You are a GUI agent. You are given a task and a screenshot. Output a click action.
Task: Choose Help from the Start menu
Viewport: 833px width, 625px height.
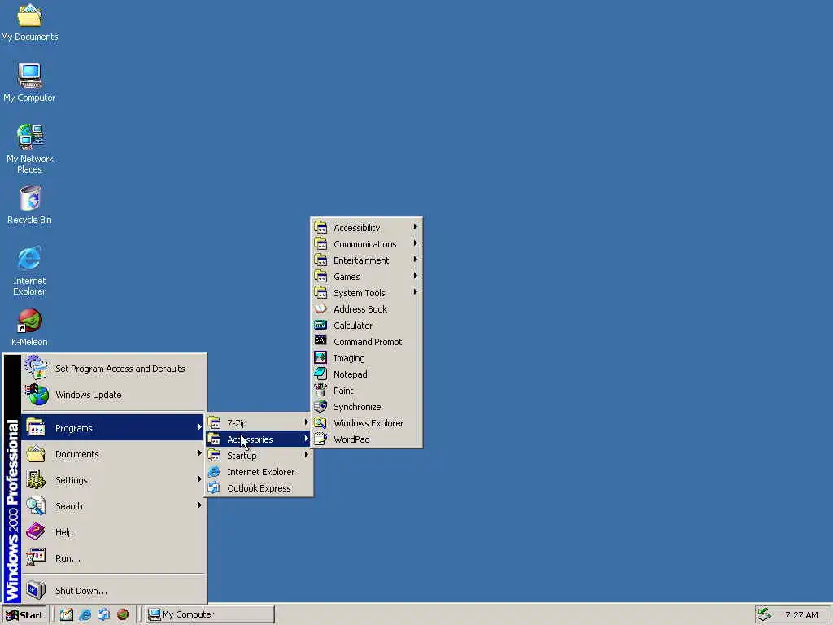(x=114, y=532)
